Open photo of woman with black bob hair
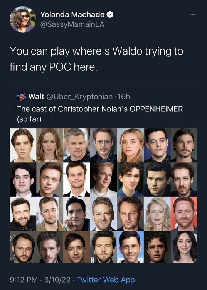The height and width of the screenshot is (290, 207). [183, 247]
